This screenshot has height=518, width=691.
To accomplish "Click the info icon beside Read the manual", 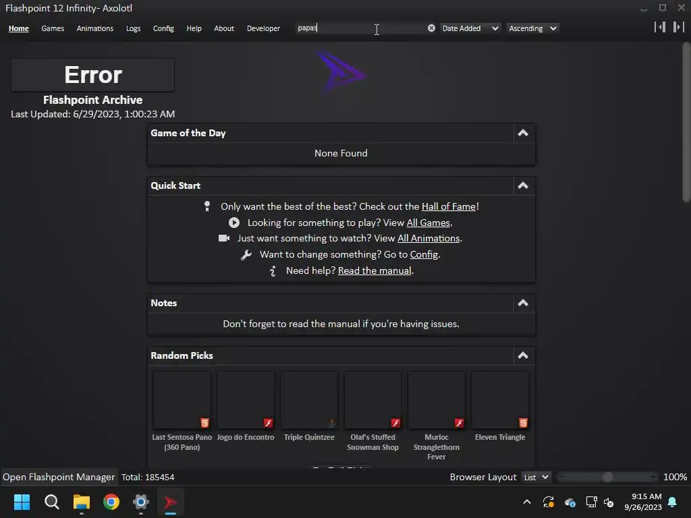I will click(273, 271).
